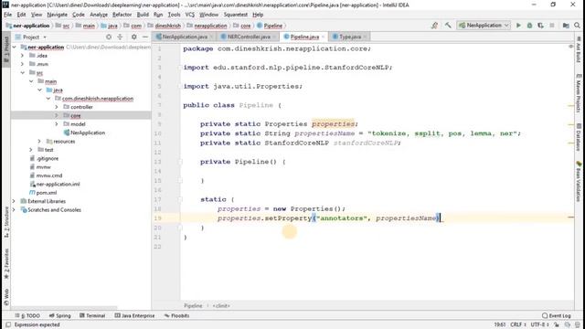585x329 pixels.
Task: Collapse the main folder
Action: pyautogui.click(x=31, y=81)
